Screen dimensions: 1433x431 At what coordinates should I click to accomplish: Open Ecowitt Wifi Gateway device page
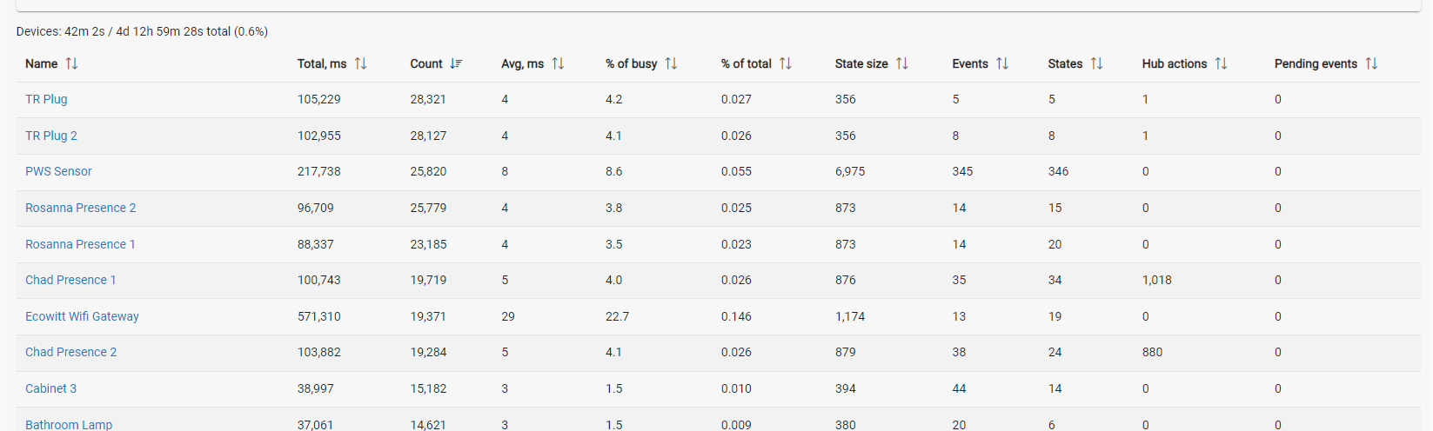click(x=82, y=316)
